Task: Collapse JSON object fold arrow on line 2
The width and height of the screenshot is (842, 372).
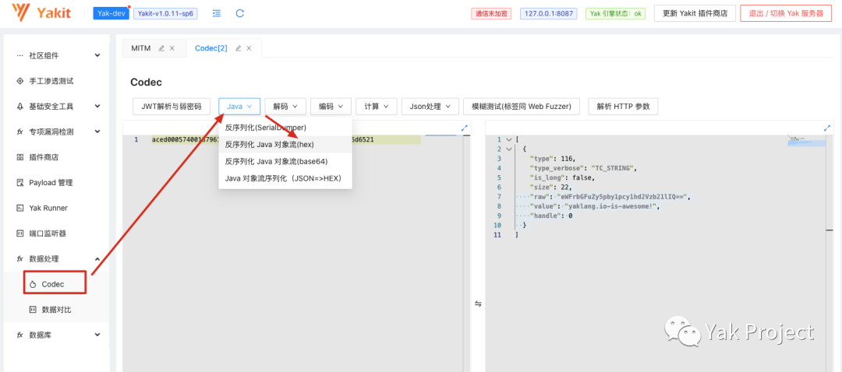Action: pos(510,149)
